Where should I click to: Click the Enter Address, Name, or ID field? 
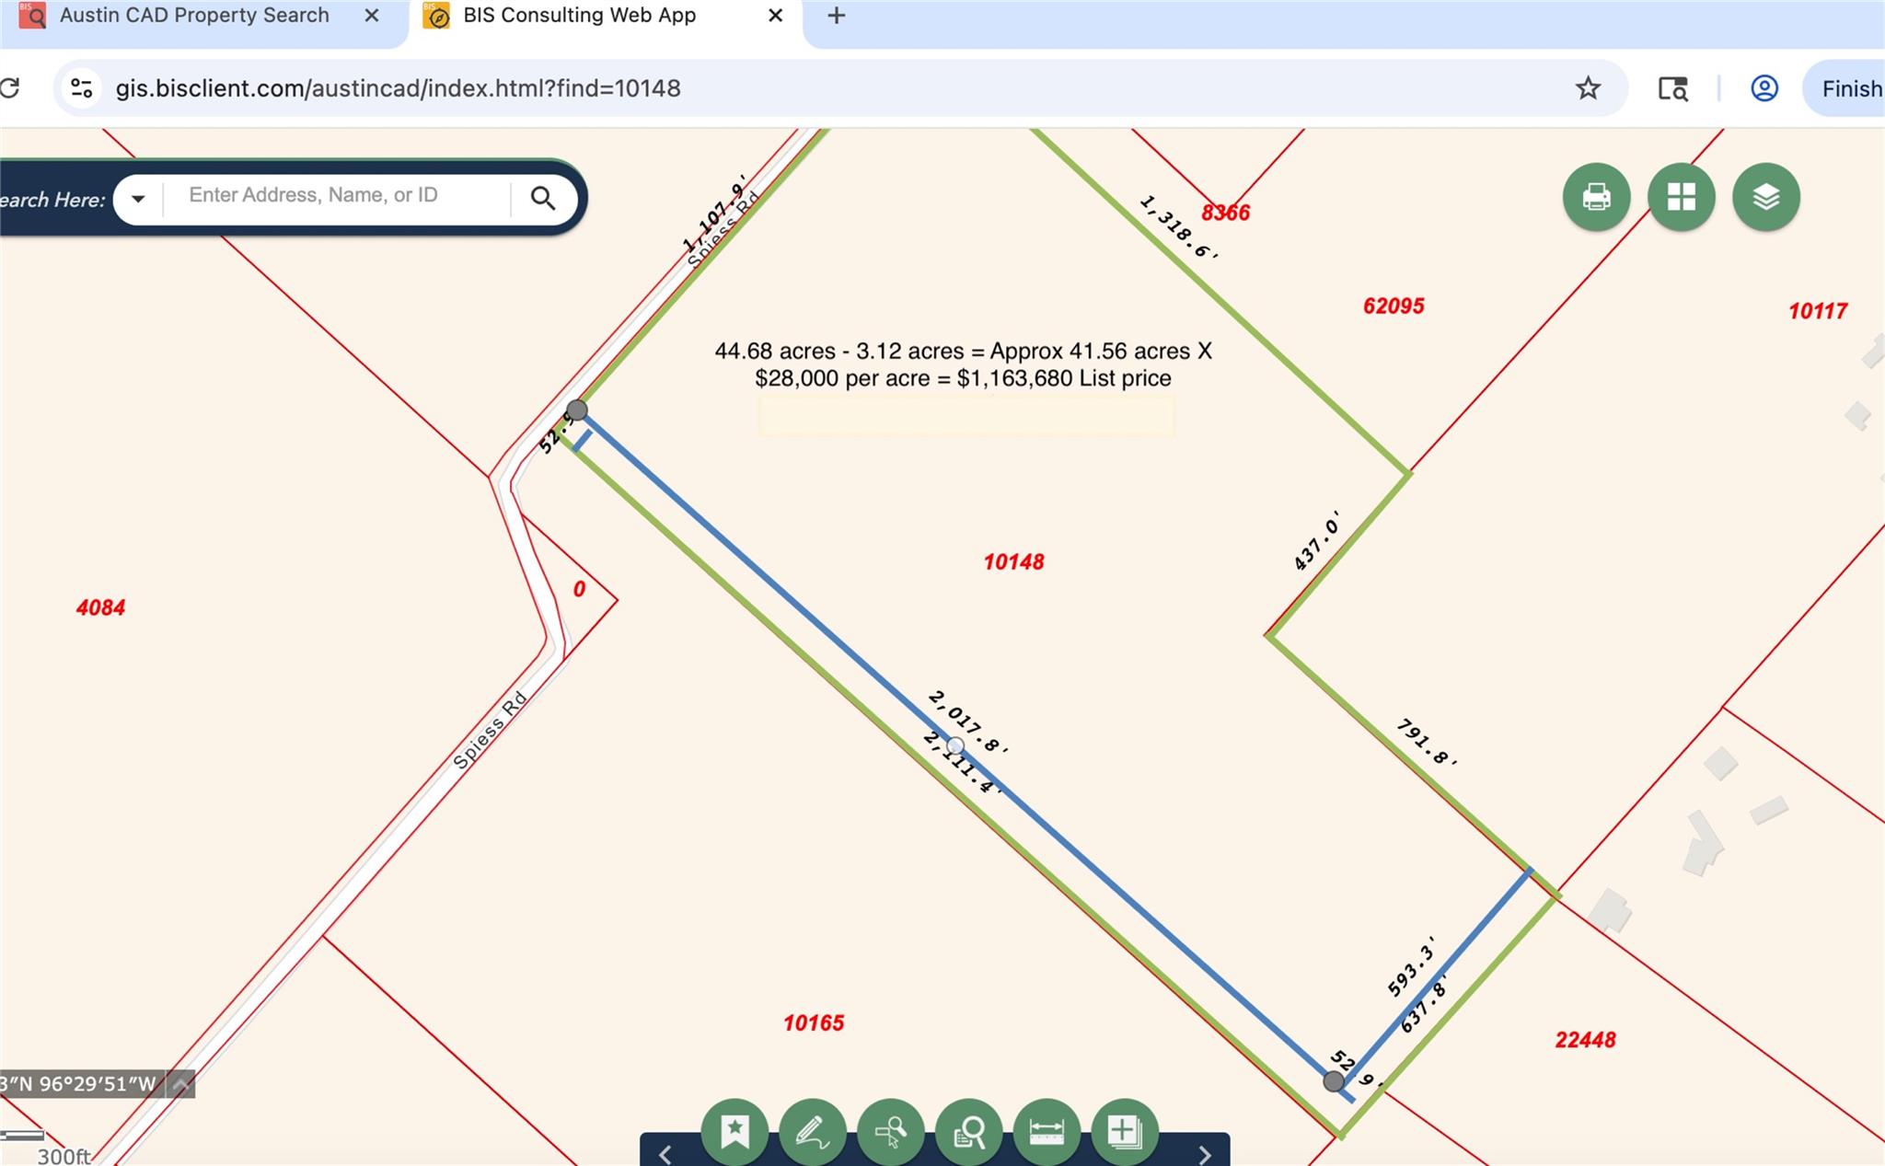coord(336,195)
